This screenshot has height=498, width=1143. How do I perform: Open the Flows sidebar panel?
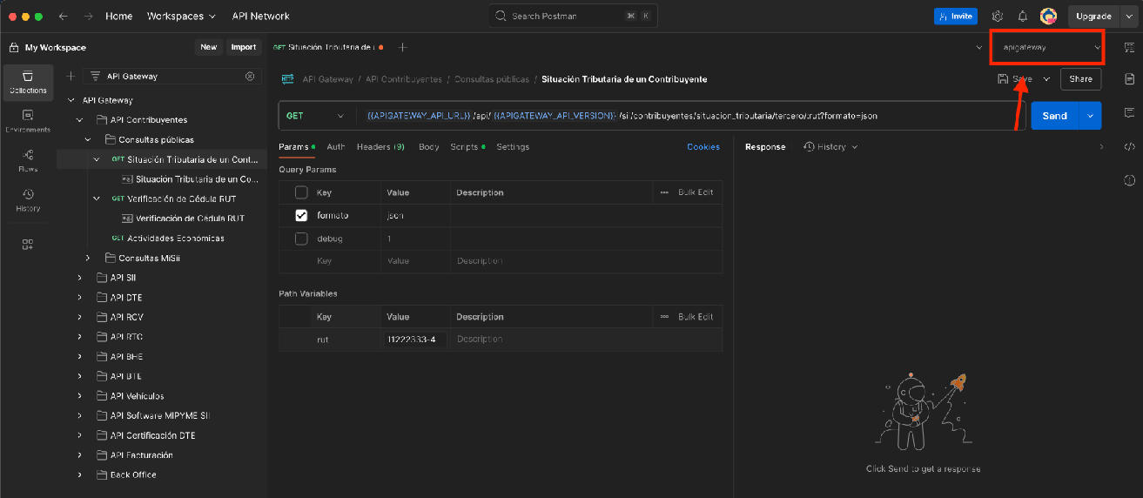pyautogui.click(x=28, y=160)
